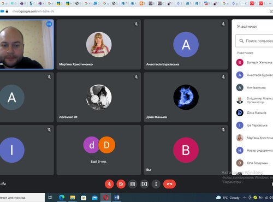Select Мар'яна Христиченко photo avatar in grid
This screenshot has height=202, width=273.
pos(99,45)
